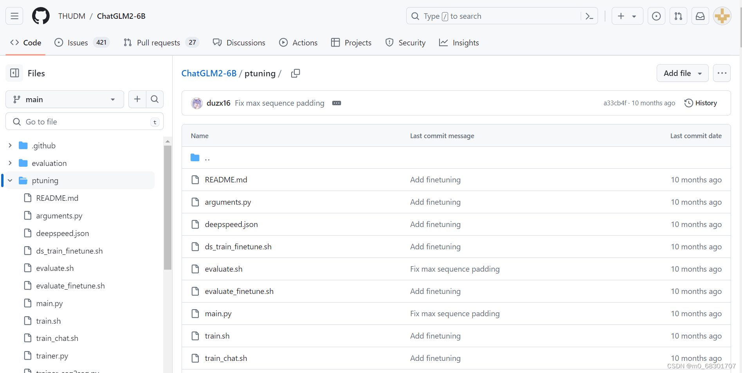Open the parent directory folder row
The width and height of the screenshot is (742, 373).
(456, 158)
